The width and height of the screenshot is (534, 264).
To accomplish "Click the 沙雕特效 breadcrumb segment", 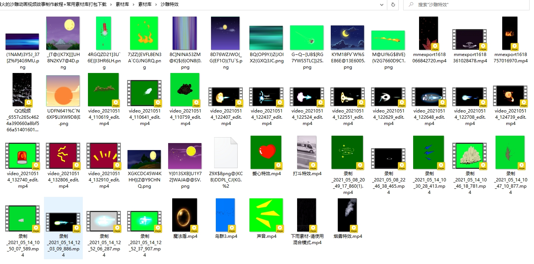I will point(170,4).
